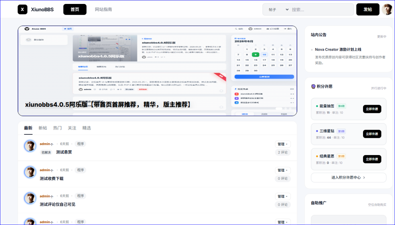This screenshot has height=225, width=395.
Task: Open the 帖子 search type dropdown
Action: [x=278, y=10]
